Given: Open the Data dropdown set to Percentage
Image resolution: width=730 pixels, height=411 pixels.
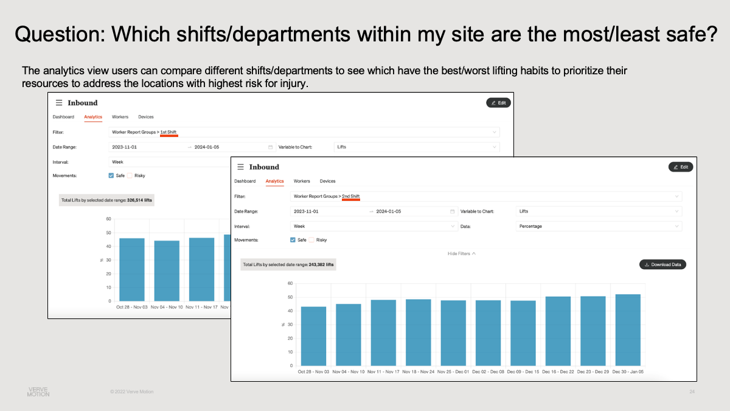Looking at the screenshot, I should [x=597, y=226].
